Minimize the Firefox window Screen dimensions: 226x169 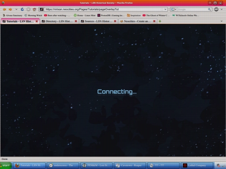pyautogui.click(x=210, y=3)
